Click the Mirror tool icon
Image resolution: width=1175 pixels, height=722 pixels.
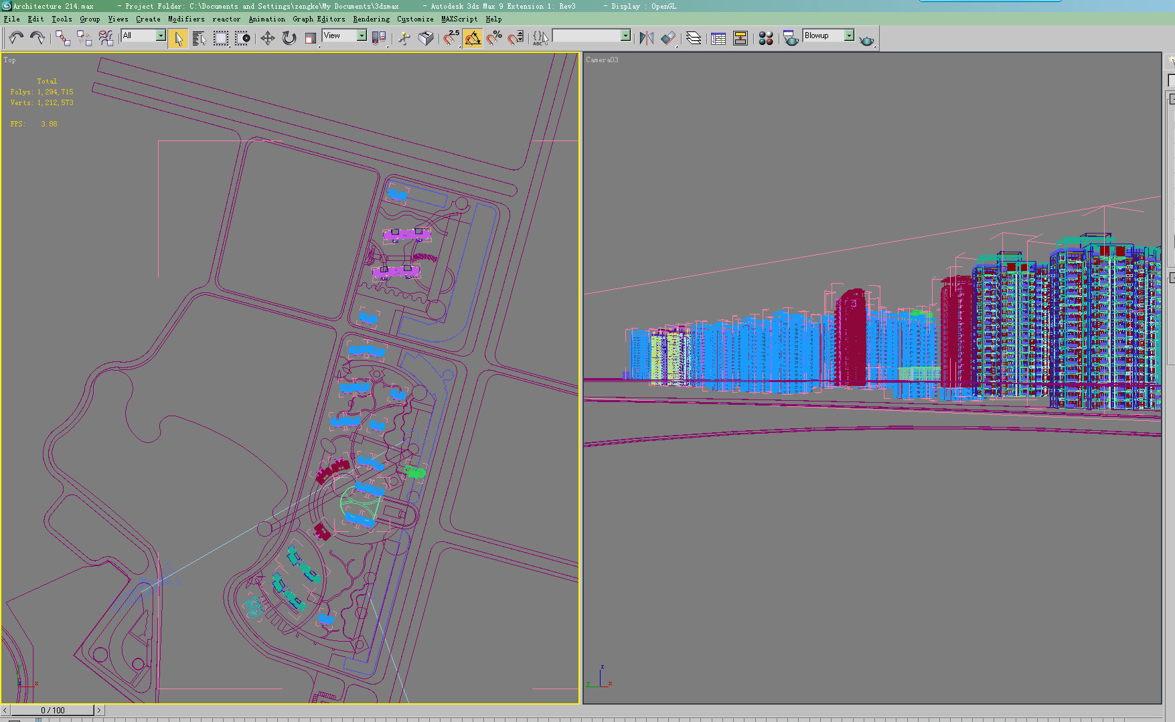(646, 38)
